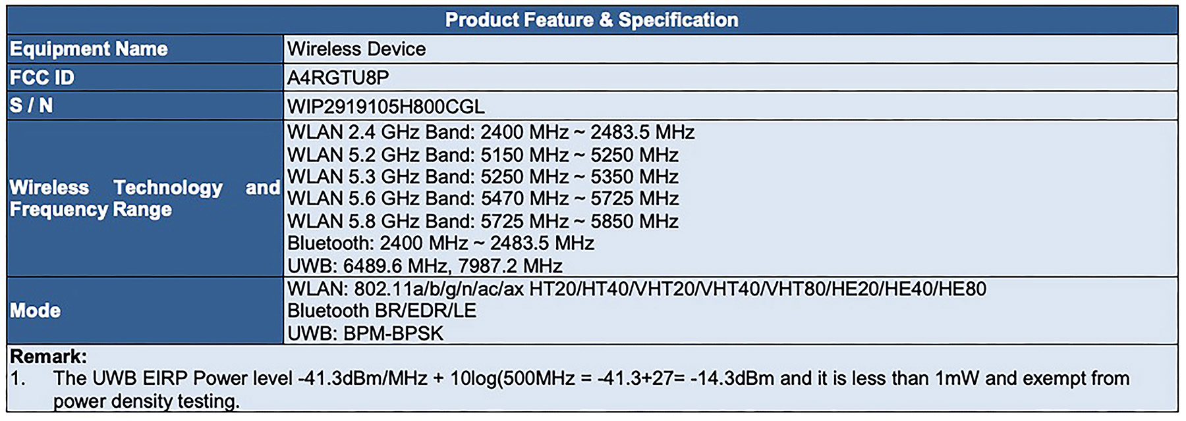The width and height of the screenshot is (1186, 421).
Task: Click the Product Feature & Specification header
Action: (592, 20)
